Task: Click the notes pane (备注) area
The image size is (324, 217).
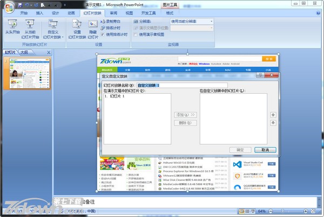Action: (185, 202)
